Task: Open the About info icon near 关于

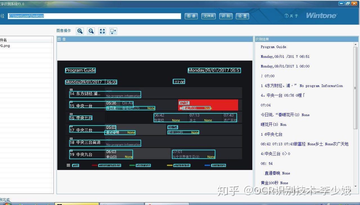Action: [x=286, y=16]
